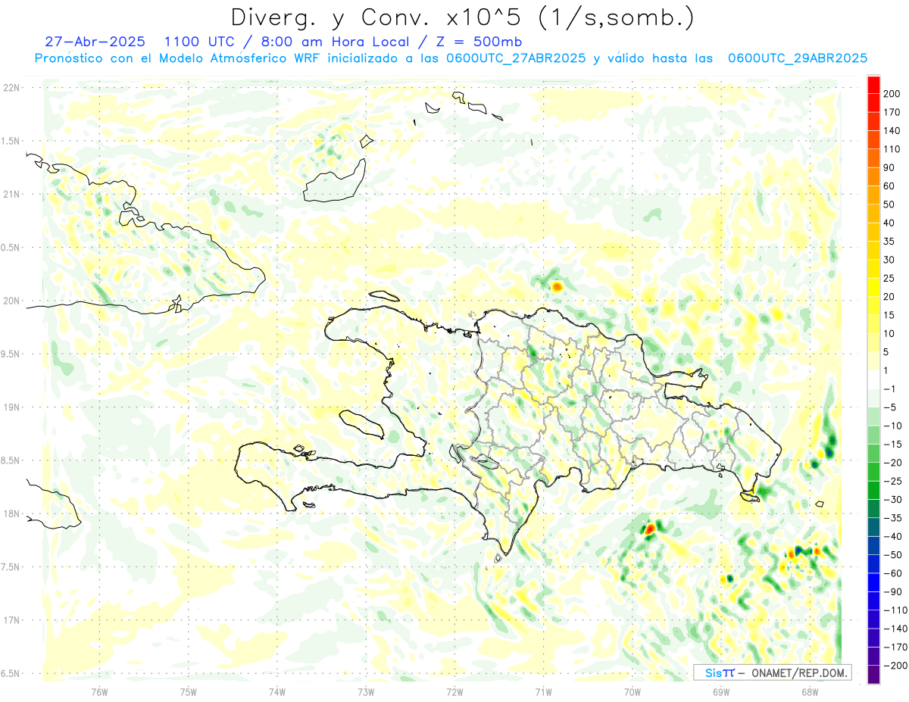The image size is (909, 702).
Task: Click the colorbar value -140
Action: click(x=894, y=629)
